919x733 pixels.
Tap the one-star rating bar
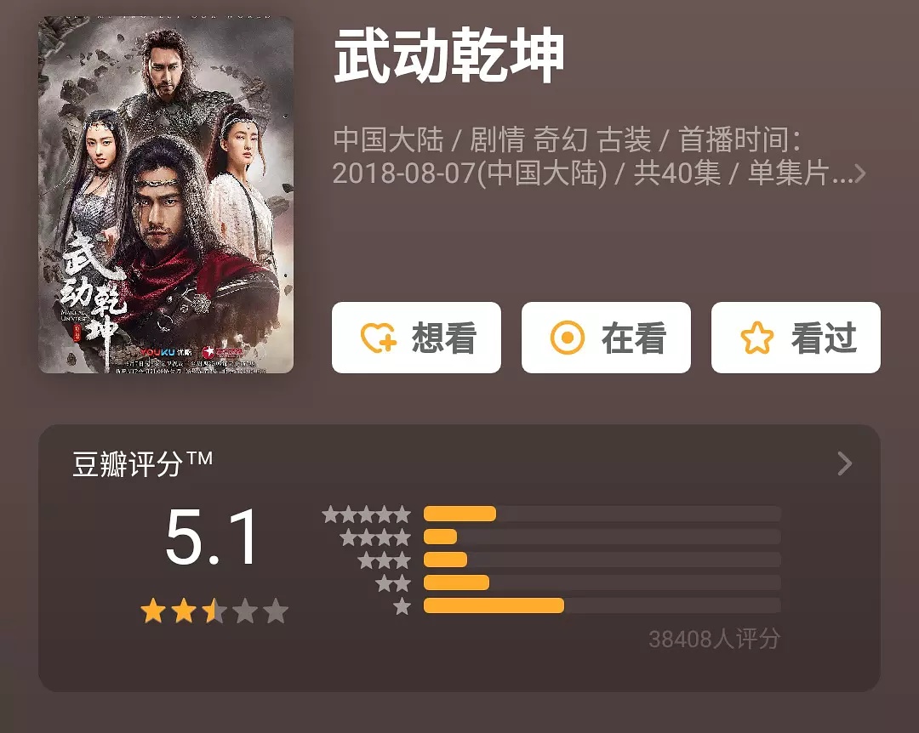coord(602,605)
